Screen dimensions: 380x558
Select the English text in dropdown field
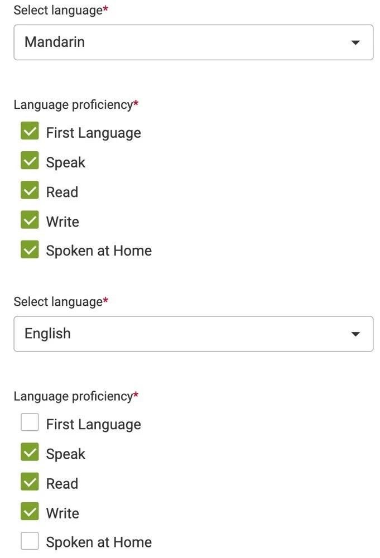(47, 334)
